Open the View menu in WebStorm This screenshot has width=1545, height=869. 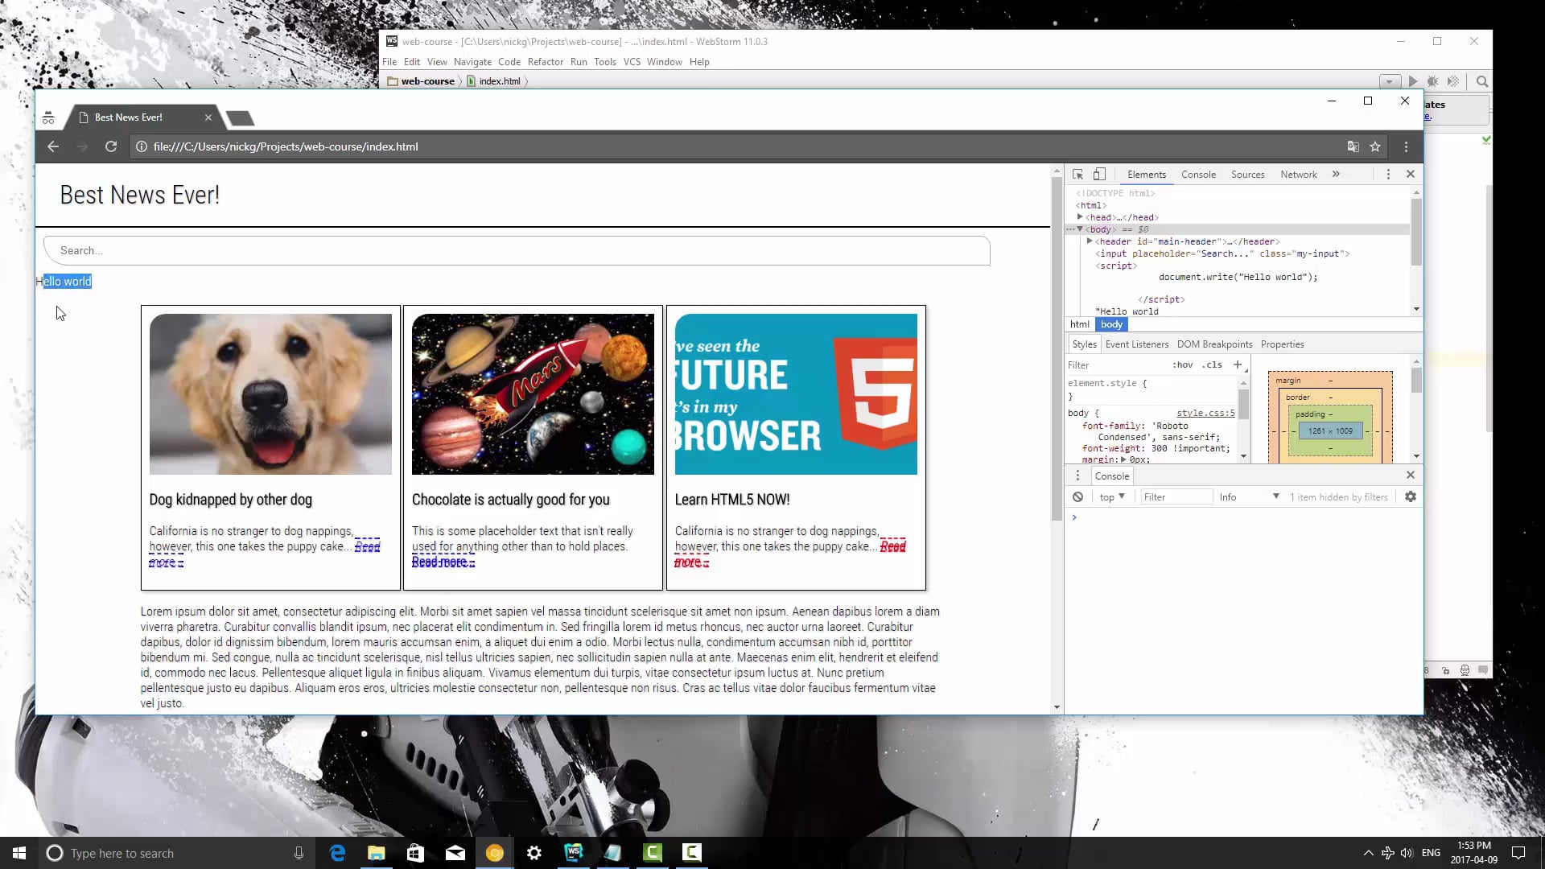coord(437,61)
